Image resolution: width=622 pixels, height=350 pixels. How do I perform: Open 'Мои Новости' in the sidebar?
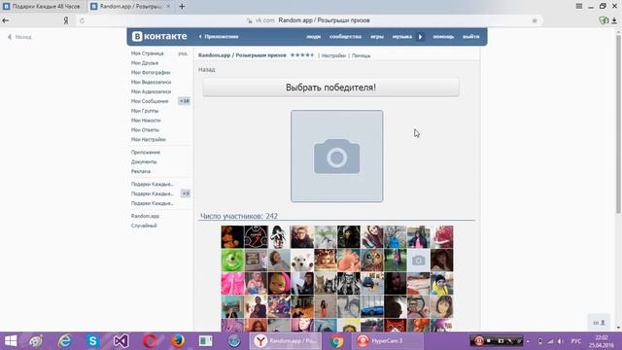pyautogui.click(x=146, y=121)
